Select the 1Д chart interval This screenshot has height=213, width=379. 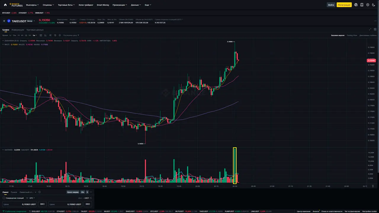click(26, 35)
